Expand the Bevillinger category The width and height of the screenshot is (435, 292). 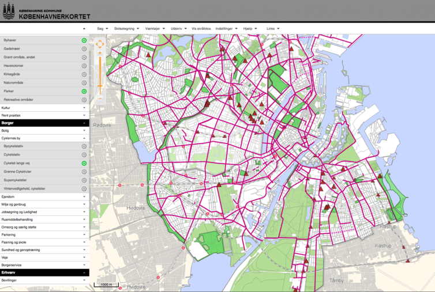point(44,280)
